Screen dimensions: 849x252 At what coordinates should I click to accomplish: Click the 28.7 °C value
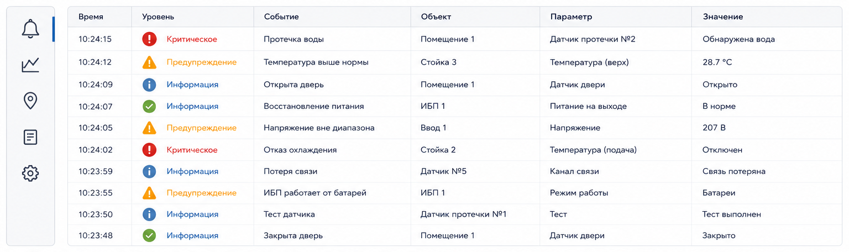(717, 62)
